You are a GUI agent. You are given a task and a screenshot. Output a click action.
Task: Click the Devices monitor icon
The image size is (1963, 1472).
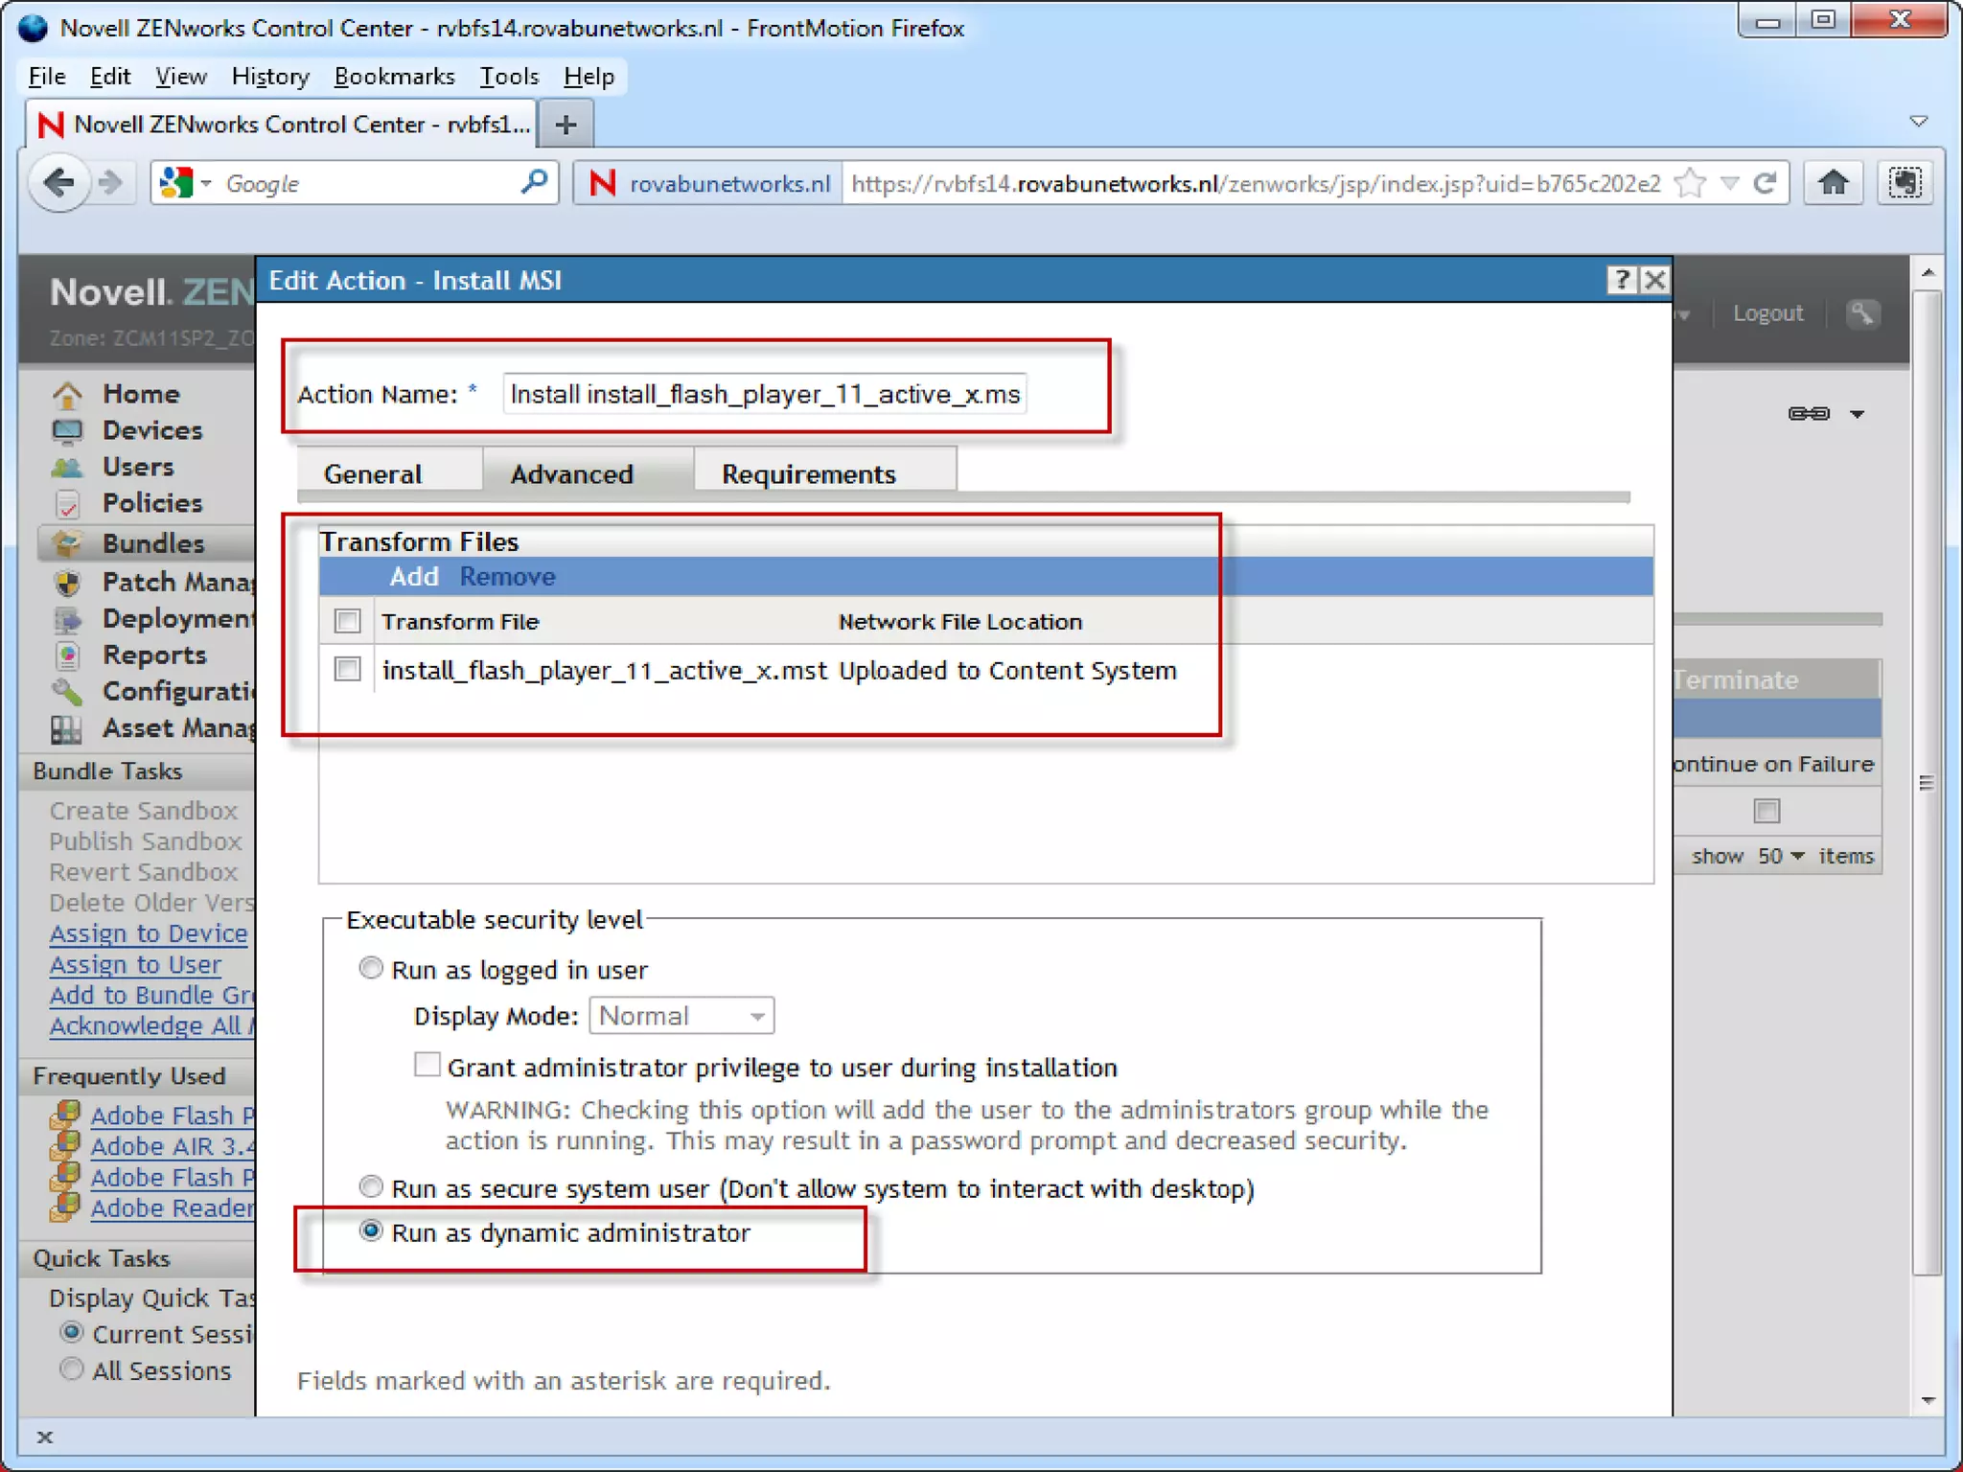click(x=67, y=430)
